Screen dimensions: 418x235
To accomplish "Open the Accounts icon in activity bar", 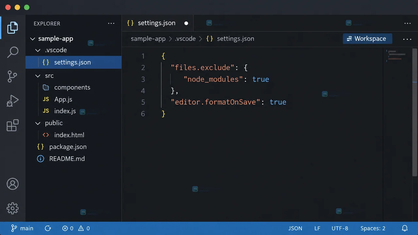I will (12, 184).
